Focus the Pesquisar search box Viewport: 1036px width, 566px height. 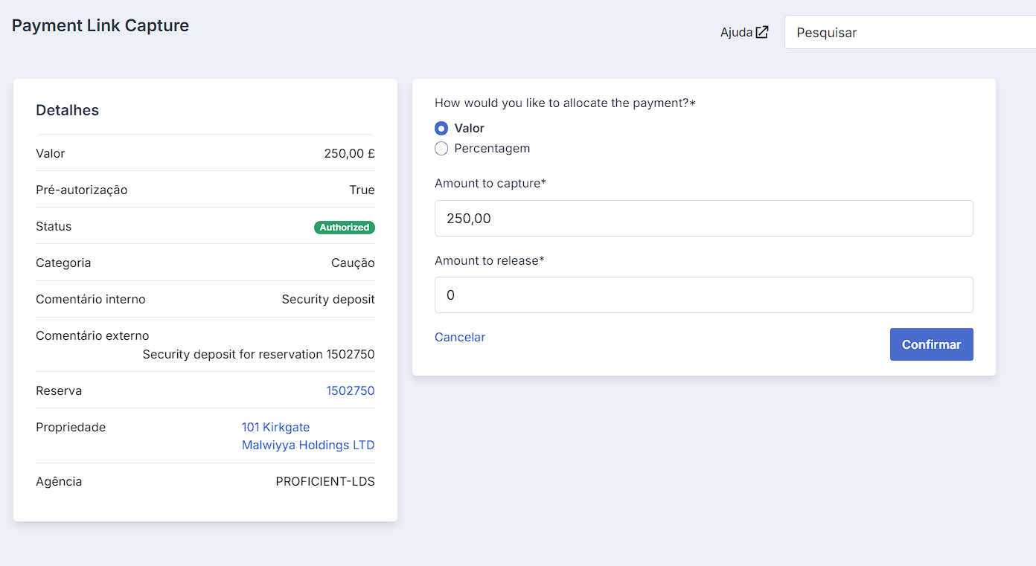pos(910,33)
